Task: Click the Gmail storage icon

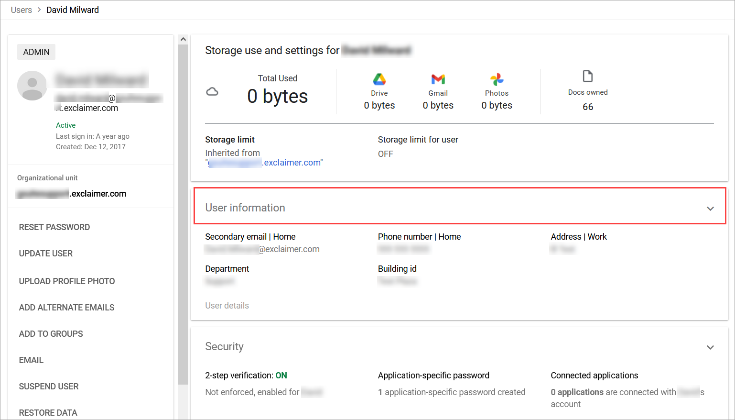Action: click(438, 79)
